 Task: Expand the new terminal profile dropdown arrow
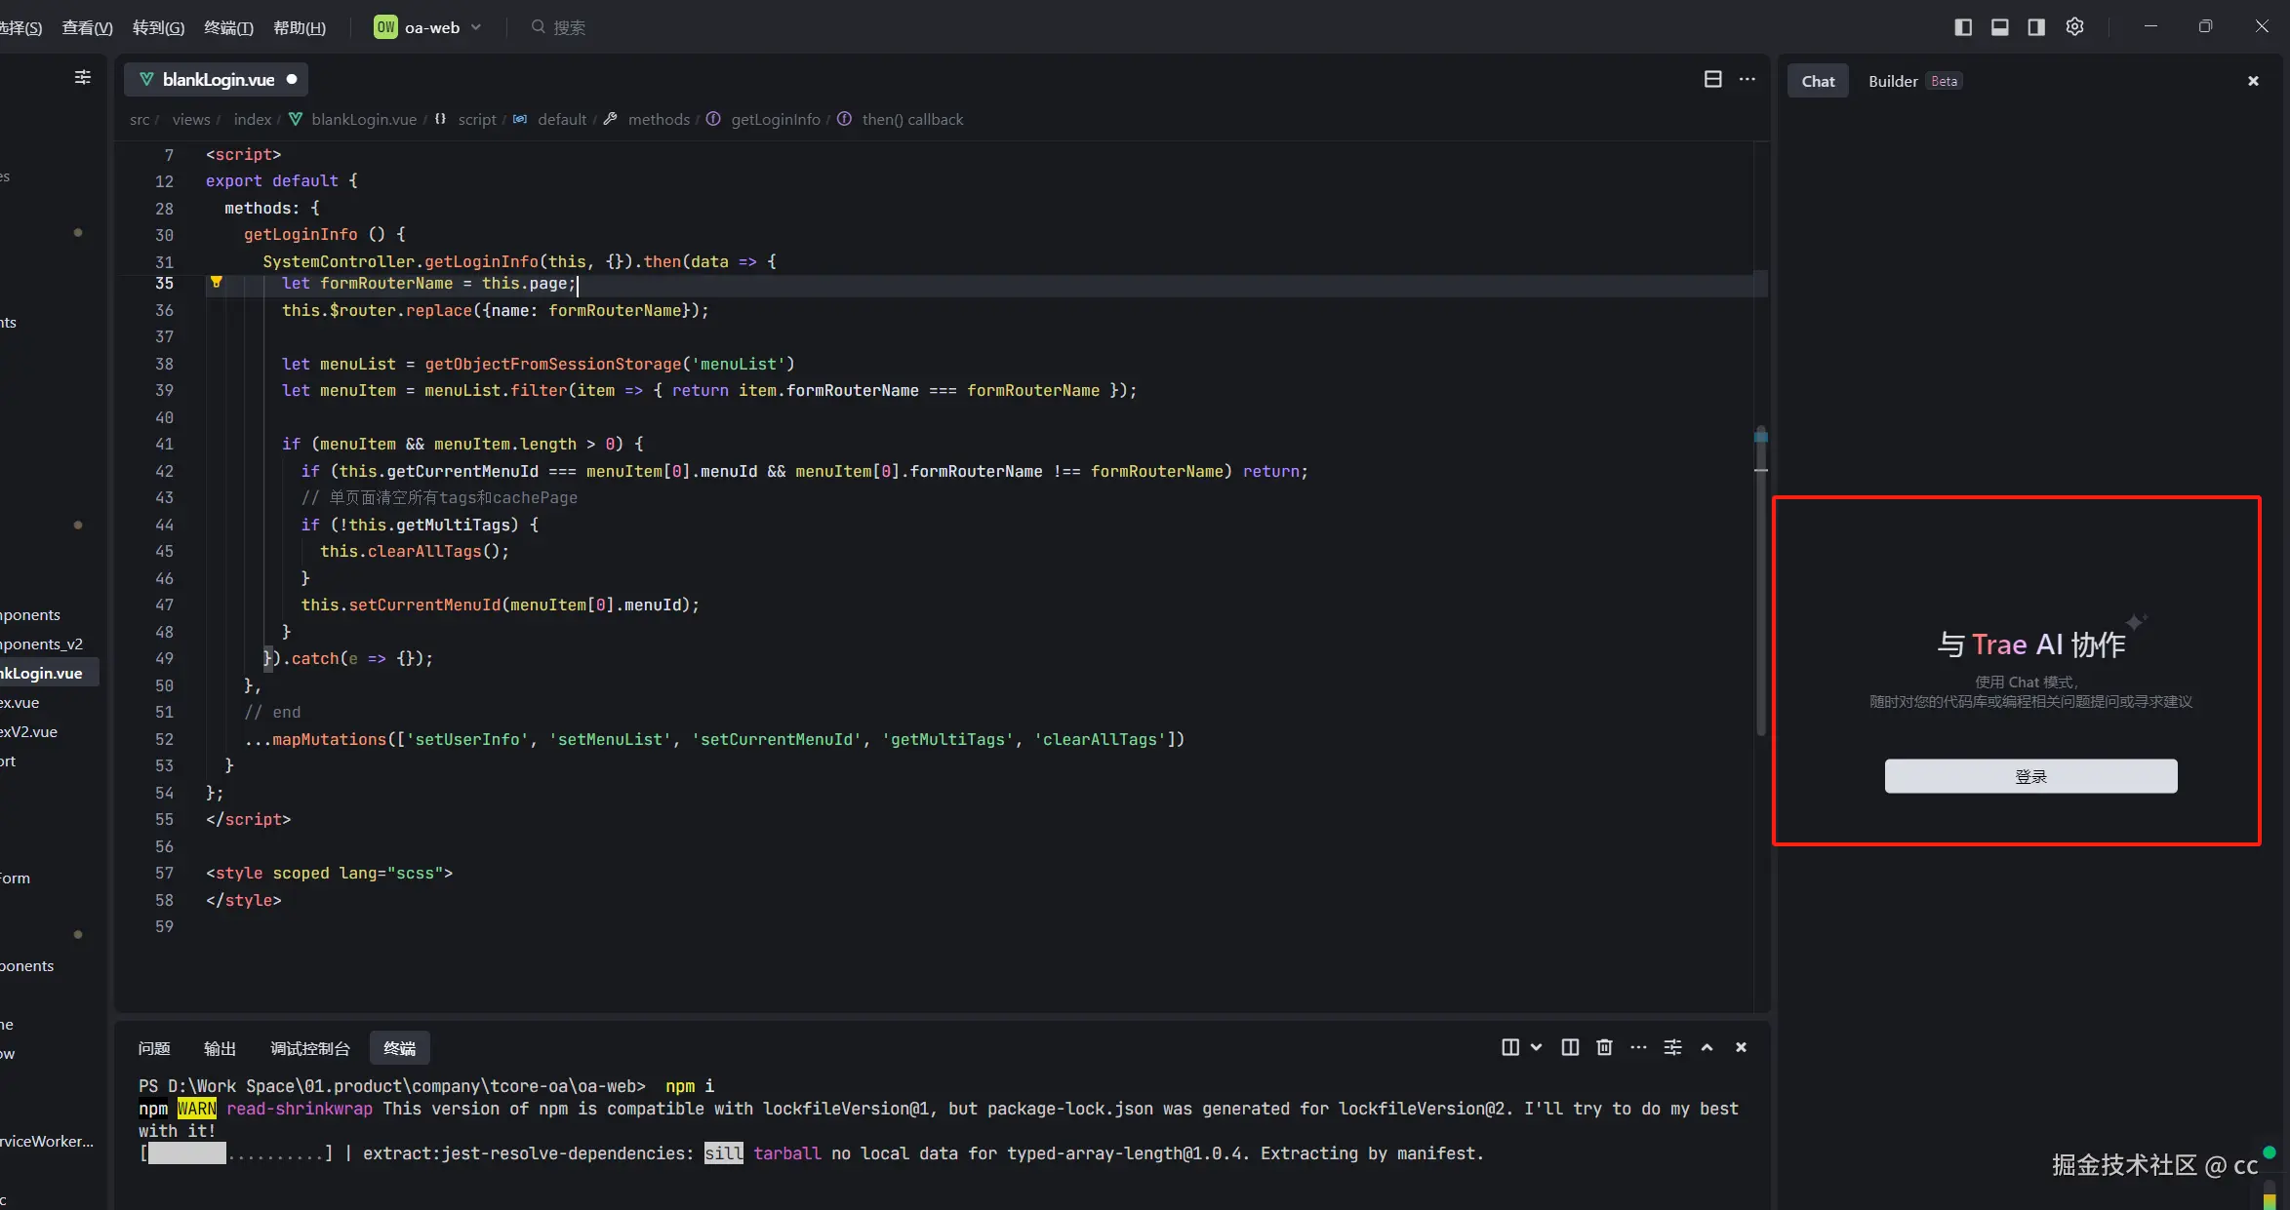(x=1536, y=1047)
